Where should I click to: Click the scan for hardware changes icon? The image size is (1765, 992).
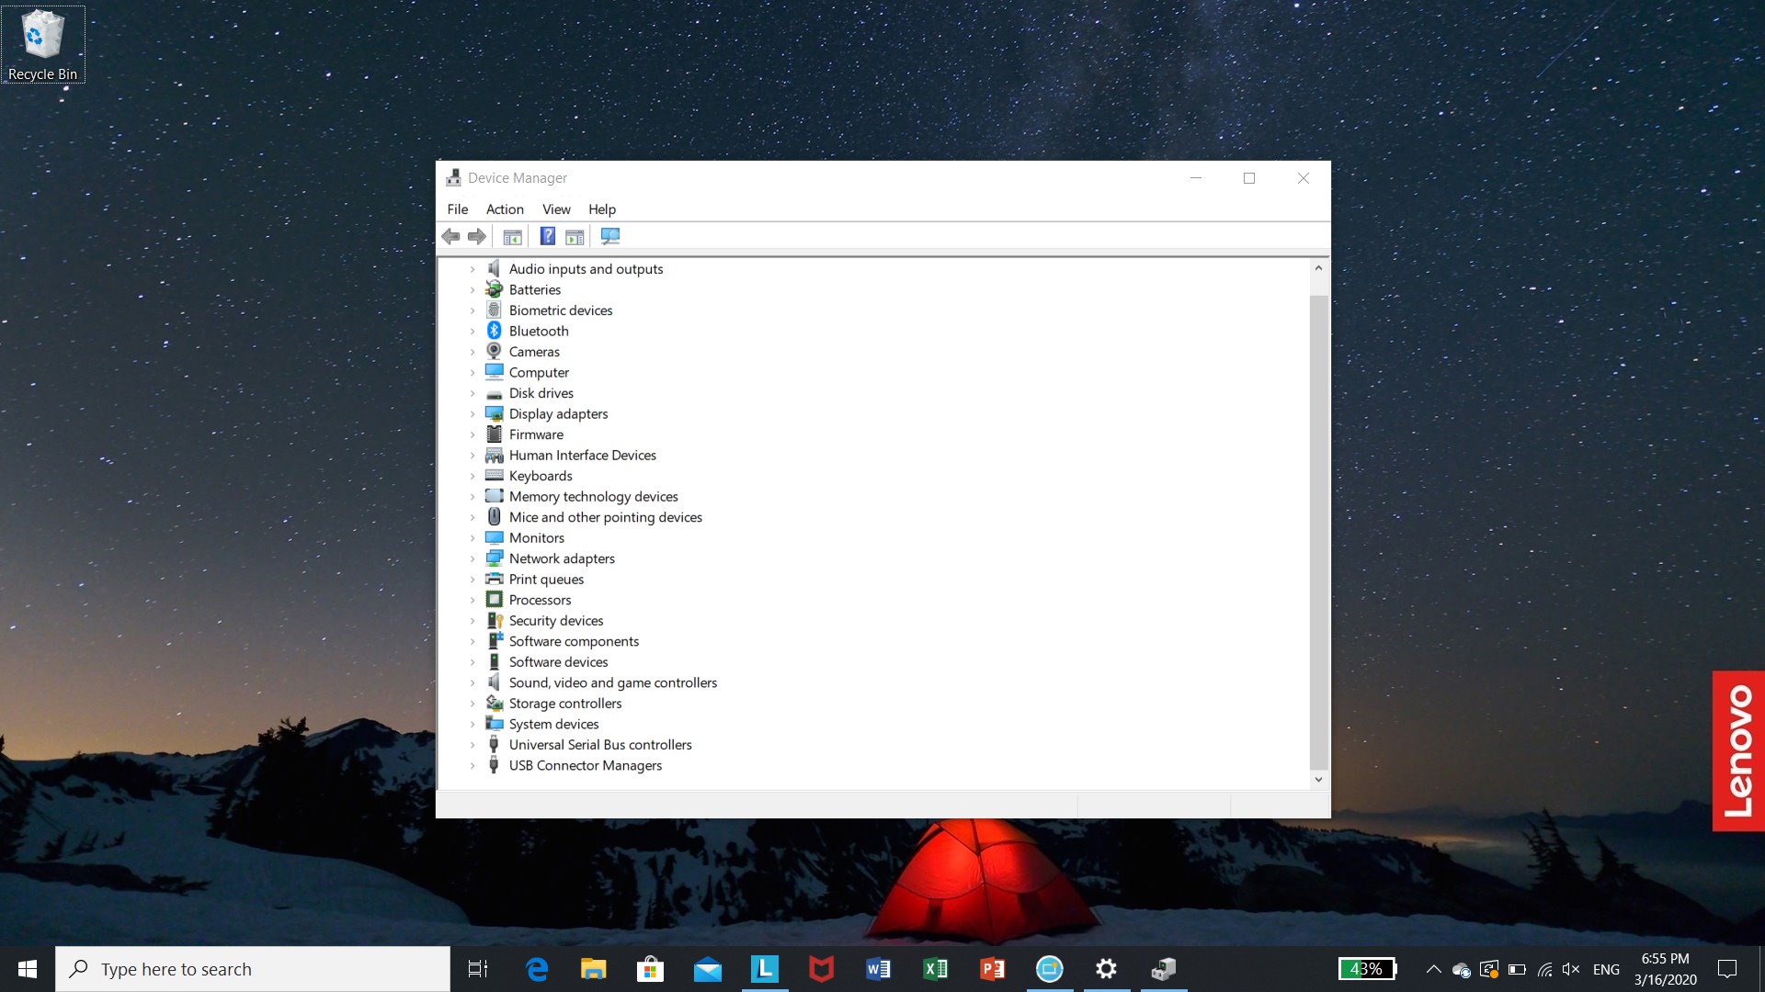pyautogui.click(x=611, y=236)
